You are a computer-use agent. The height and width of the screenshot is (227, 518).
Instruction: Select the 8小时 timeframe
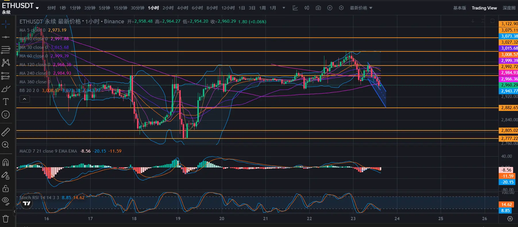click(212, 8)
